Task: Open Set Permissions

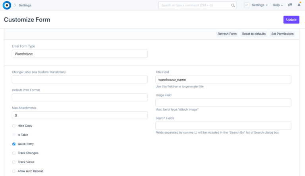Action: 282,34
